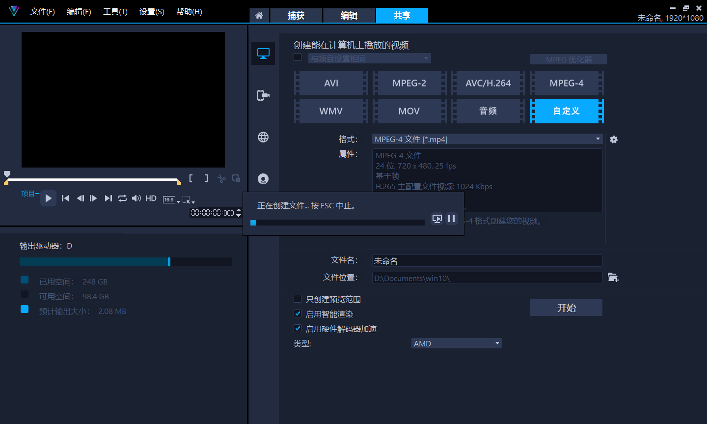Click the 开始 button
This screenshot has width=707, height=424.
566,308
